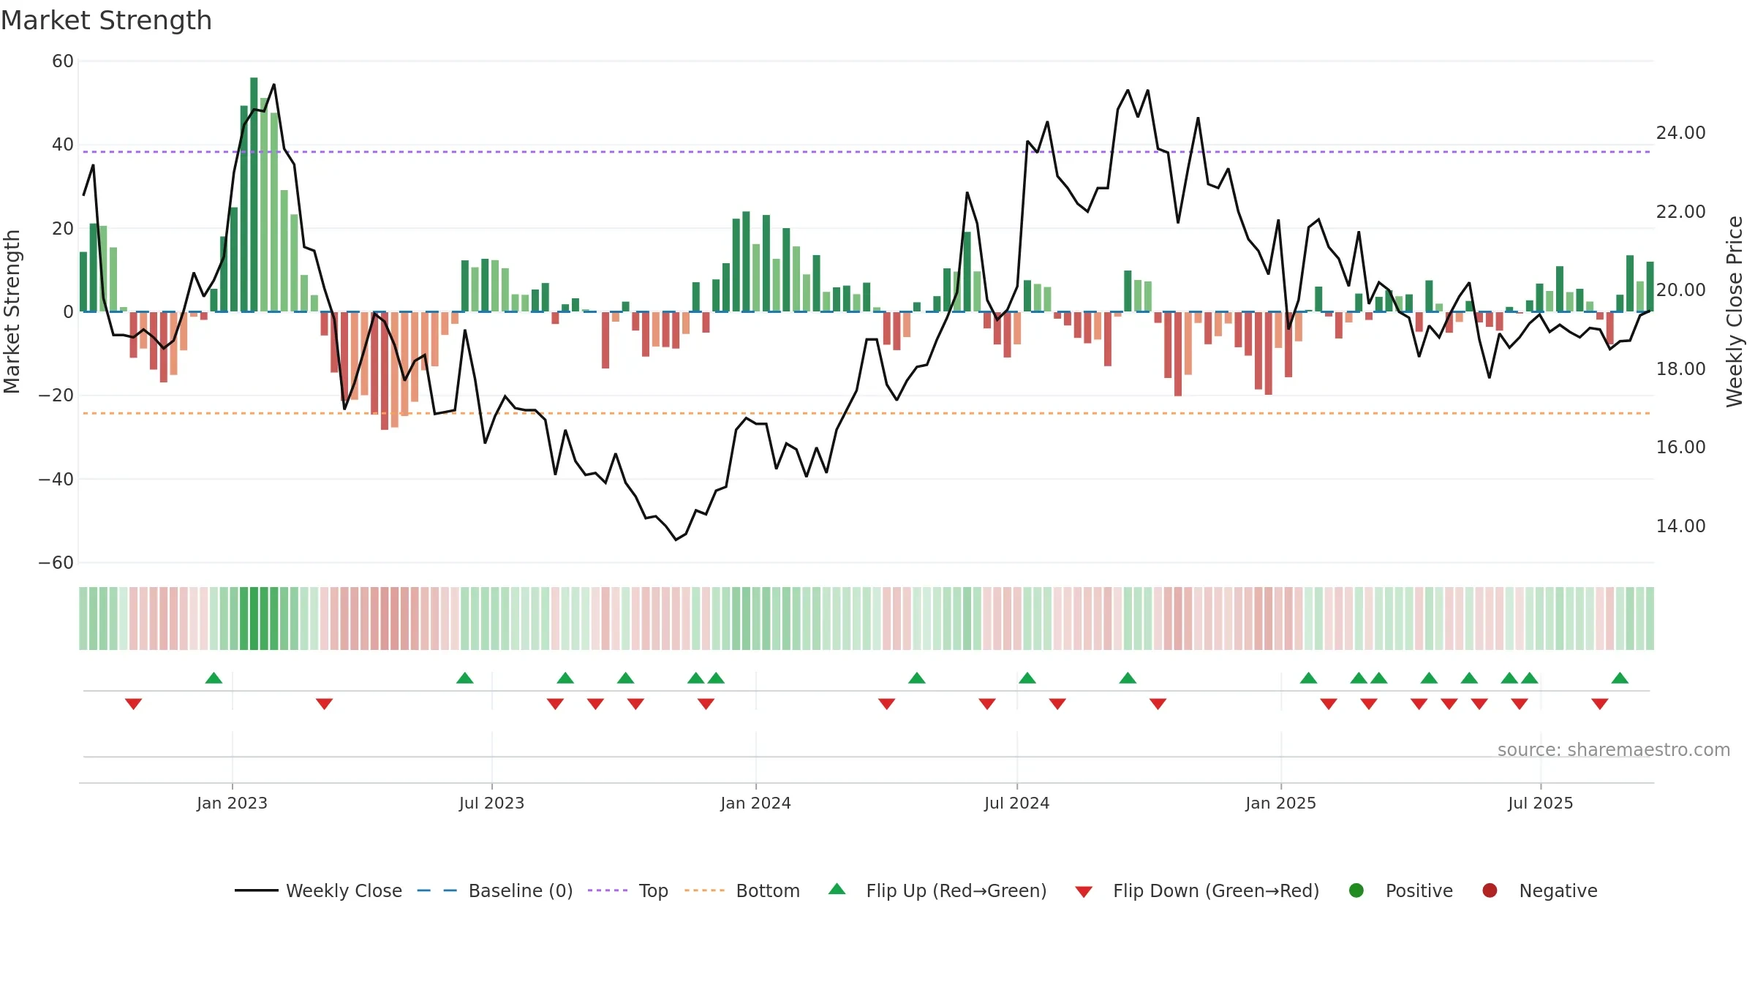
Task: Click the first green flip-up marker before Jan 2023
Action: pyautogui.click(x=214, y=678)
